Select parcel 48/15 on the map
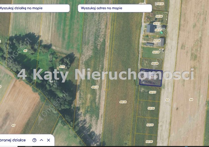Screen dimensions: 209x147 [x=95, y=87]
